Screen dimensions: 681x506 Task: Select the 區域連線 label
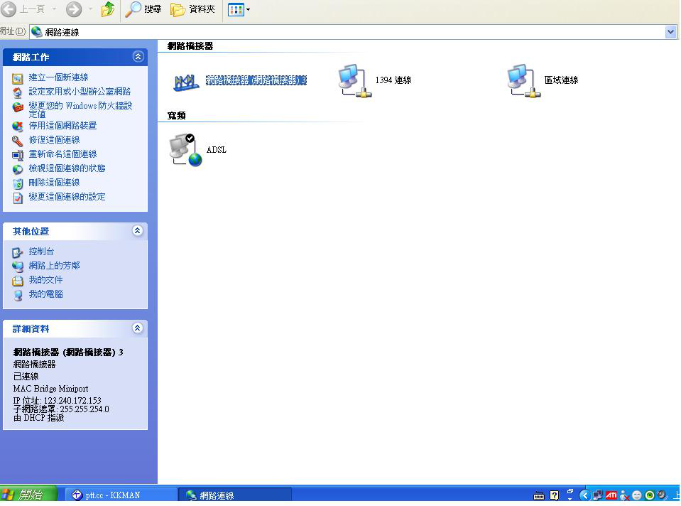561,80
